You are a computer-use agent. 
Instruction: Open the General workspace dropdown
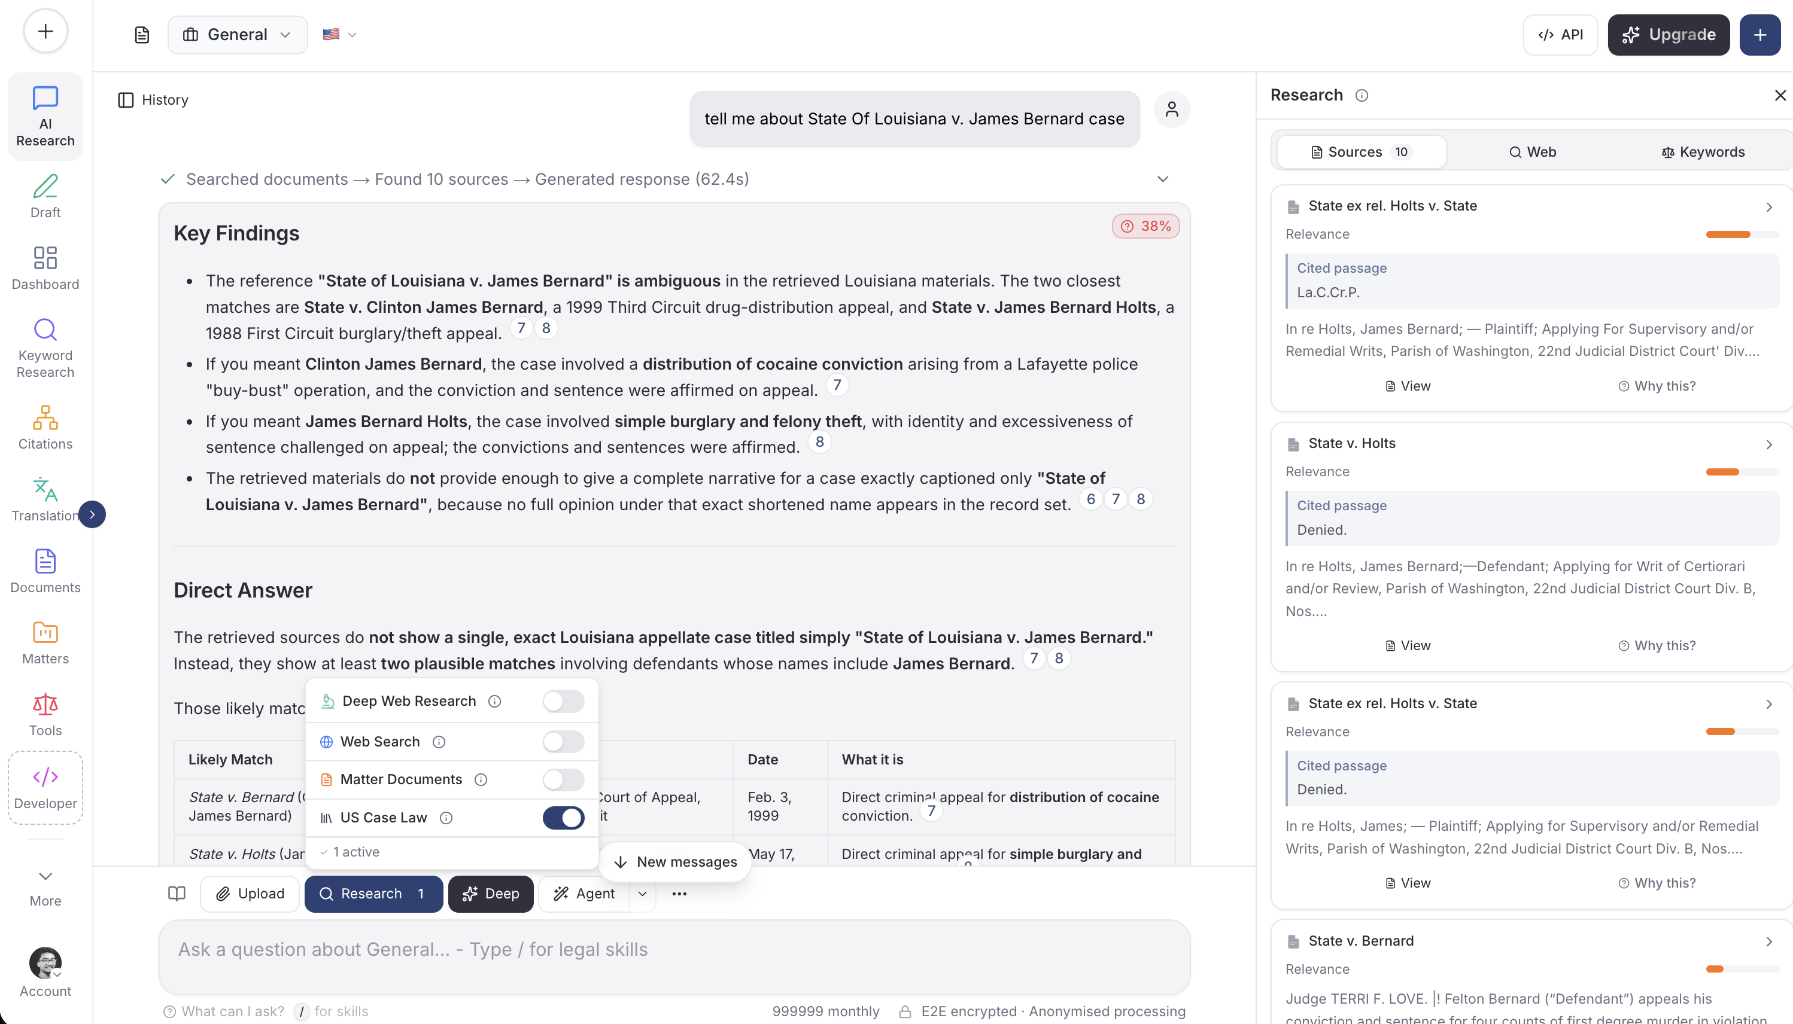click(x=237, y=35)
